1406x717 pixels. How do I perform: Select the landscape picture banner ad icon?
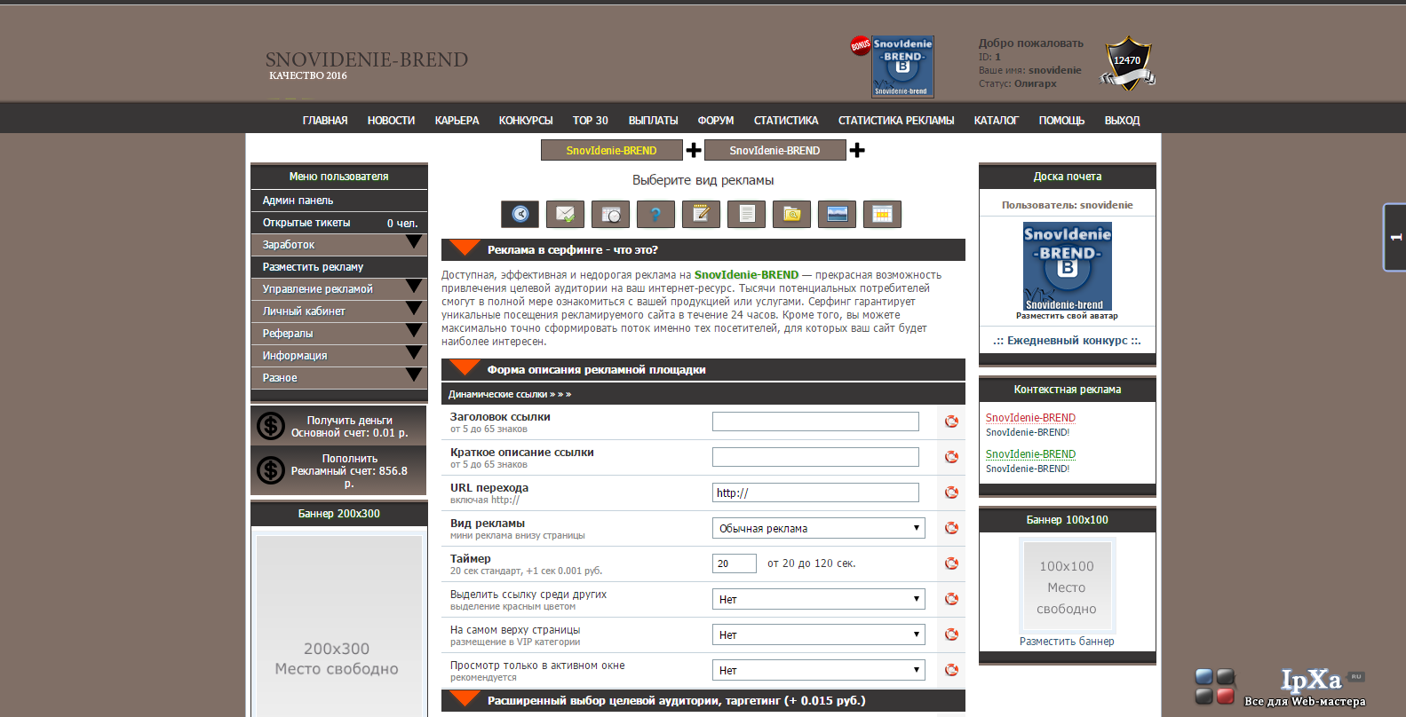[x=837, y=214]
